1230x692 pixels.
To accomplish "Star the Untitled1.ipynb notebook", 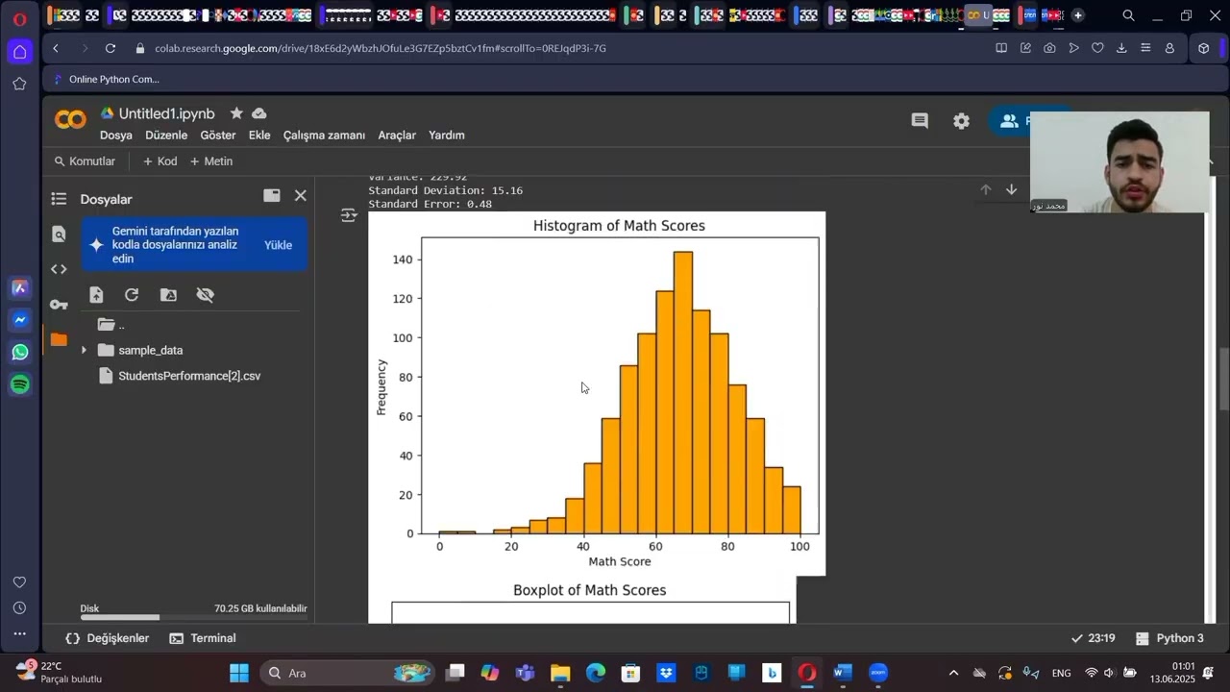I will pyautogui.click(x=236, y=113).
